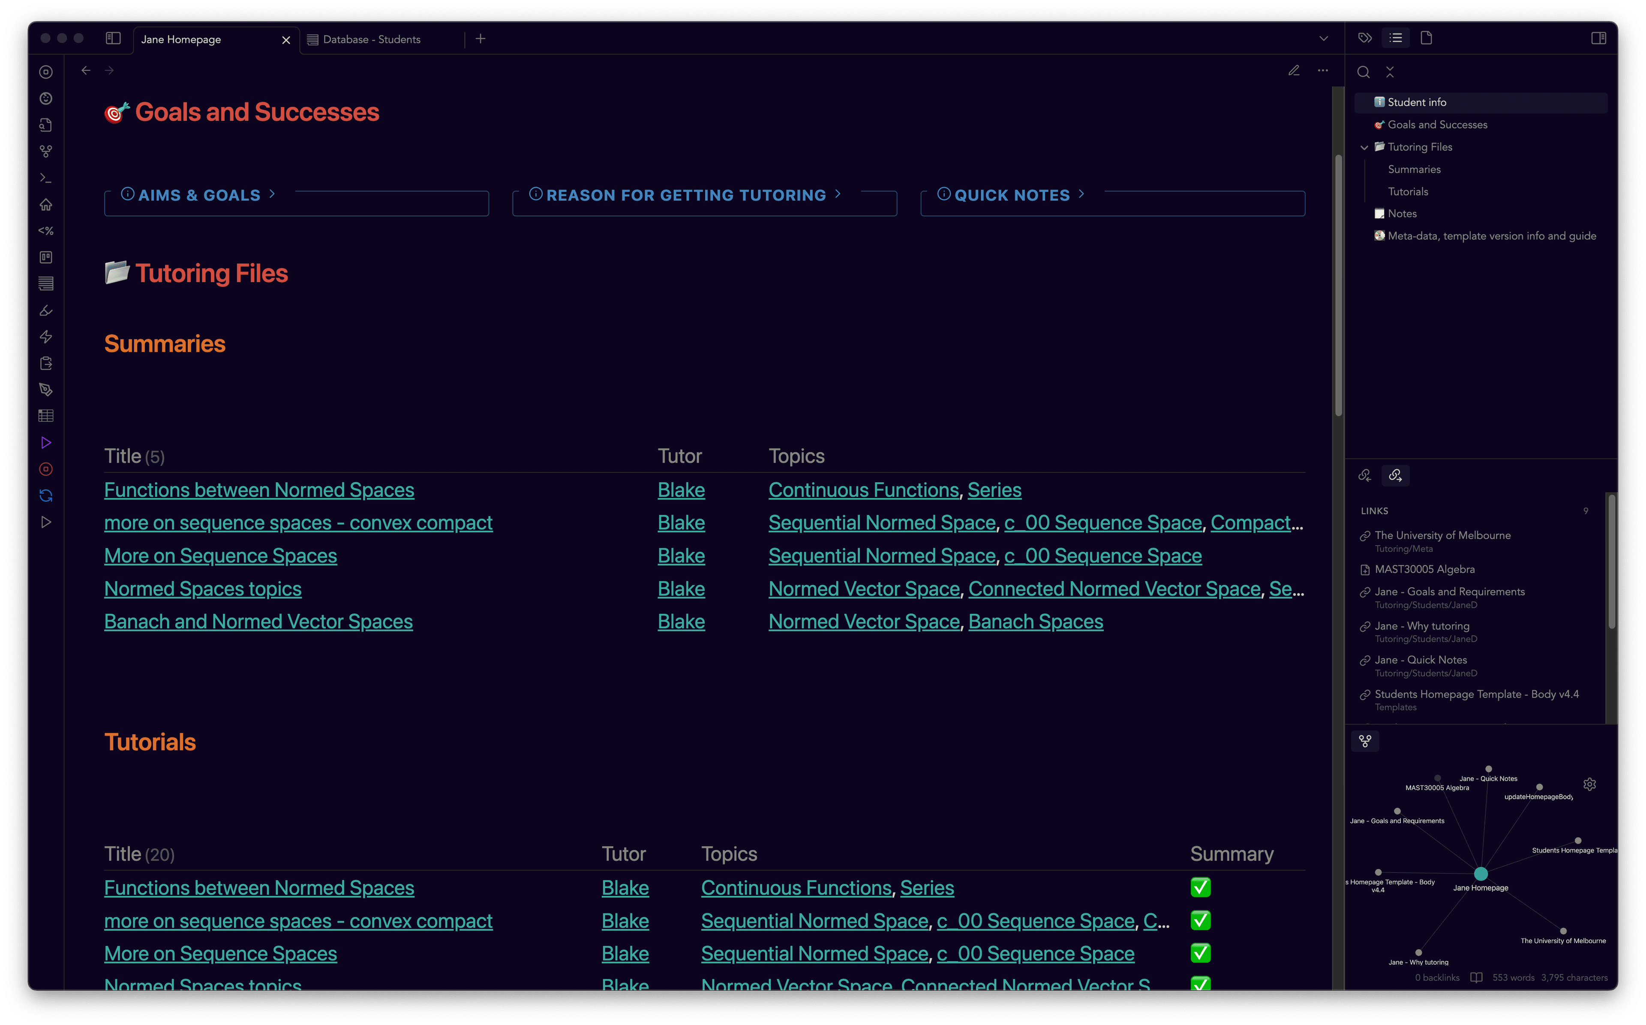Click the signature pen icon in ribbon

(46, 310)
